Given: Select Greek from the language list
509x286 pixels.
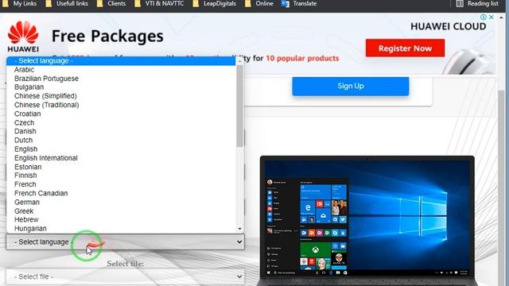Looking at the screenshot, I should 121,211.
